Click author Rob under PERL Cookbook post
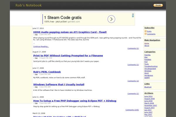This screenshot has height=117, width=176. pos(36,74)
